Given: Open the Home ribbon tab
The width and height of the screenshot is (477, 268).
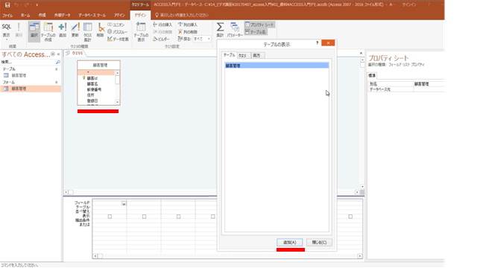Looking at the screenshot, I should (25, 15).
